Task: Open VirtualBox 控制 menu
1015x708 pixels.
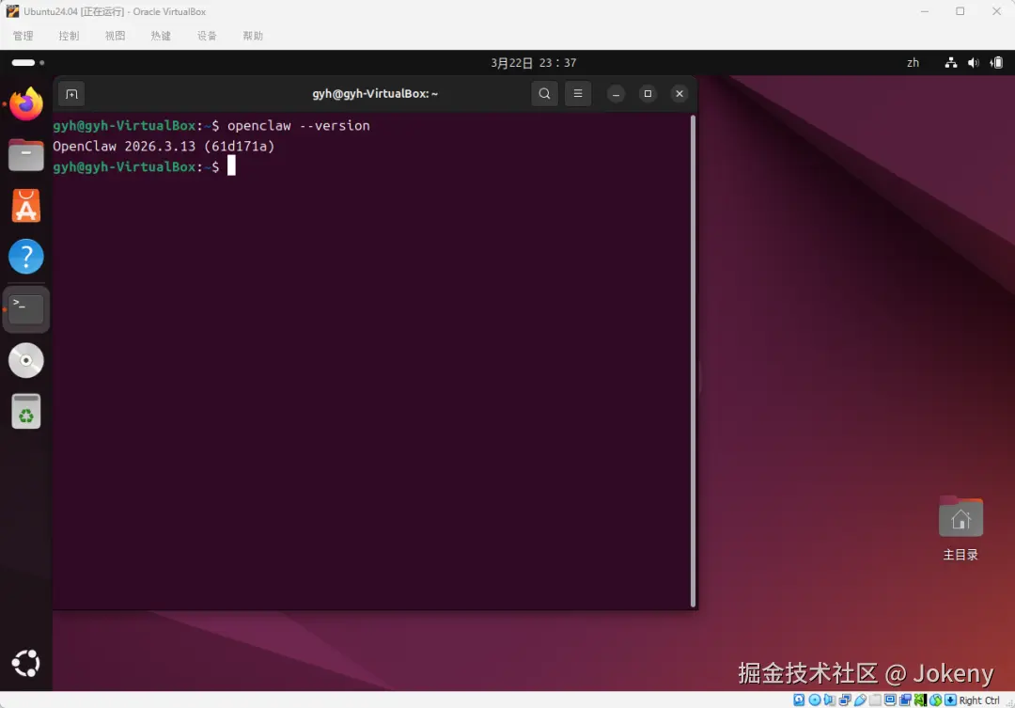Action: pos(69,36)
